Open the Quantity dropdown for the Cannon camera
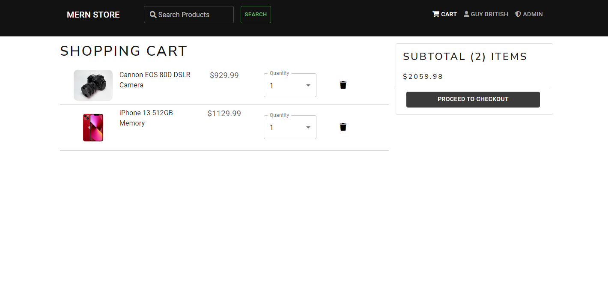This screenshot has width=608, height=302. [x=290, y=85]
